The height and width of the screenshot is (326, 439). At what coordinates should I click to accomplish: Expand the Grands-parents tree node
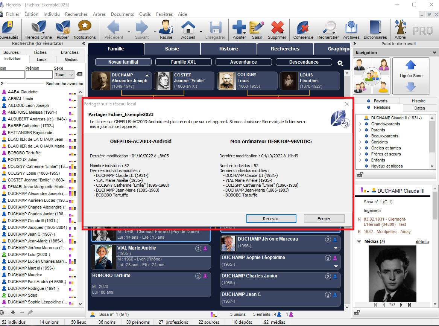click(x=360, y=124)
